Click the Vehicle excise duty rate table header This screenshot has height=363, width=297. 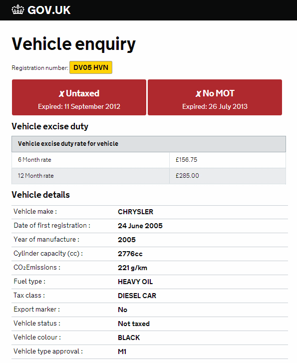point(149,144)
